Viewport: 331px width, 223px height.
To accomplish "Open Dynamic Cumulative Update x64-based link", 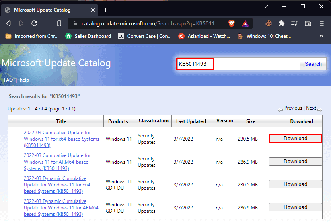I will pyautogui.click(x=58, y=184).
